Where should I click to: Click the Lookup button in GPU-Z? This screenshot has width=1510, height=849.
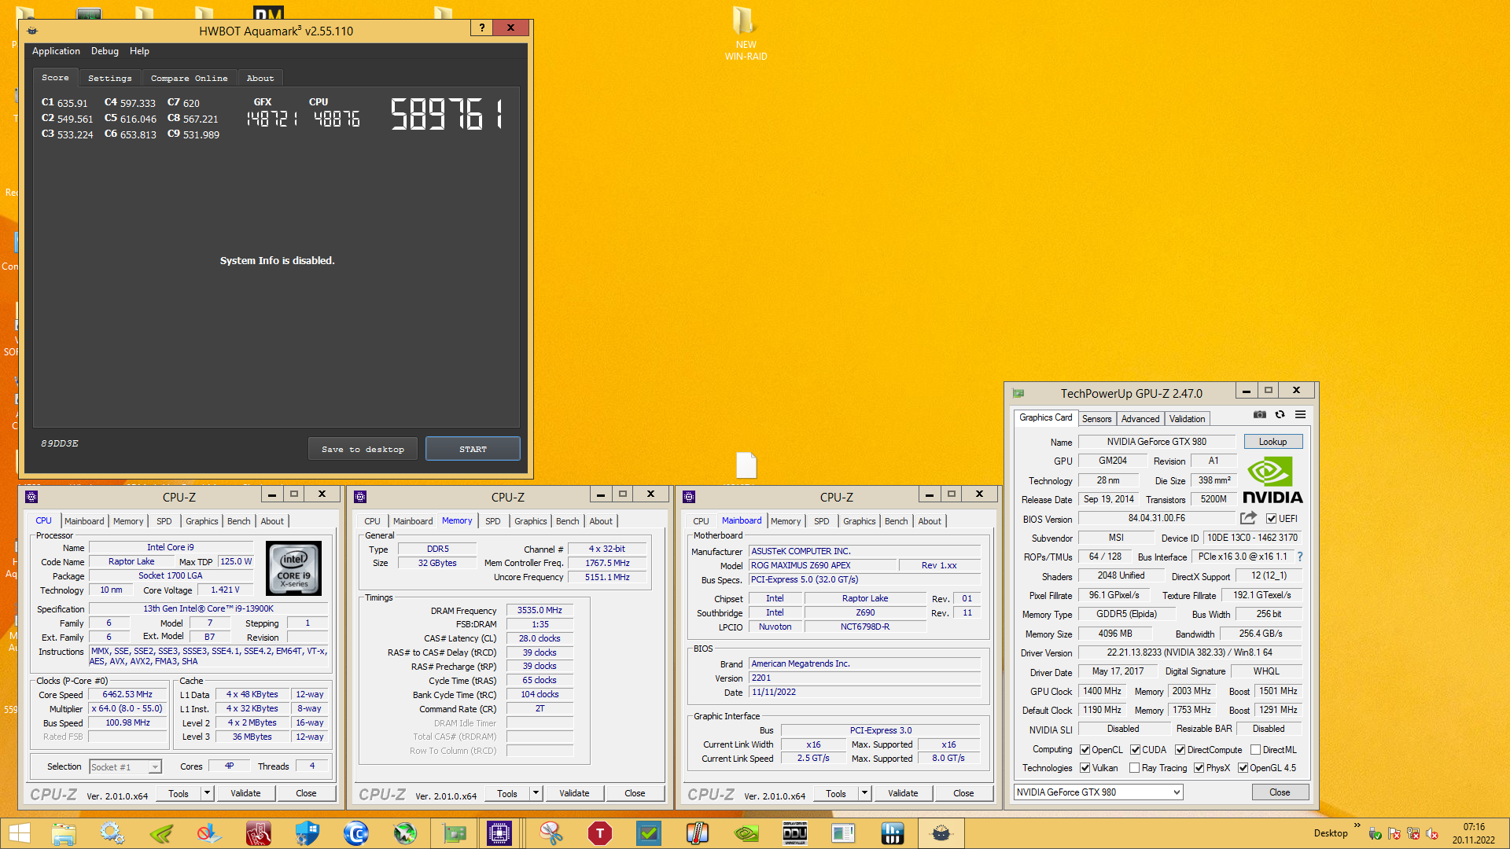[1272, 442]
